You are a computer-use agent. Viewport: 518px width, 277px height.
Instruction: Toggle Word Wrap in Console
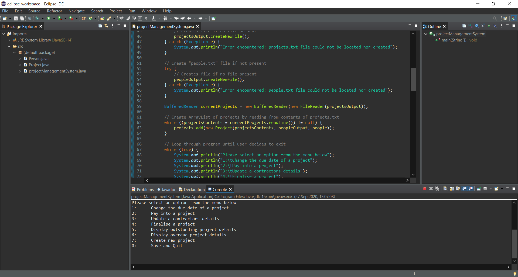[x=458, y=189]
